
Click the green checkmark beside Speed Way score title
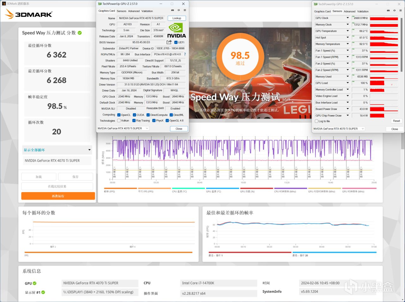(80, 33)
